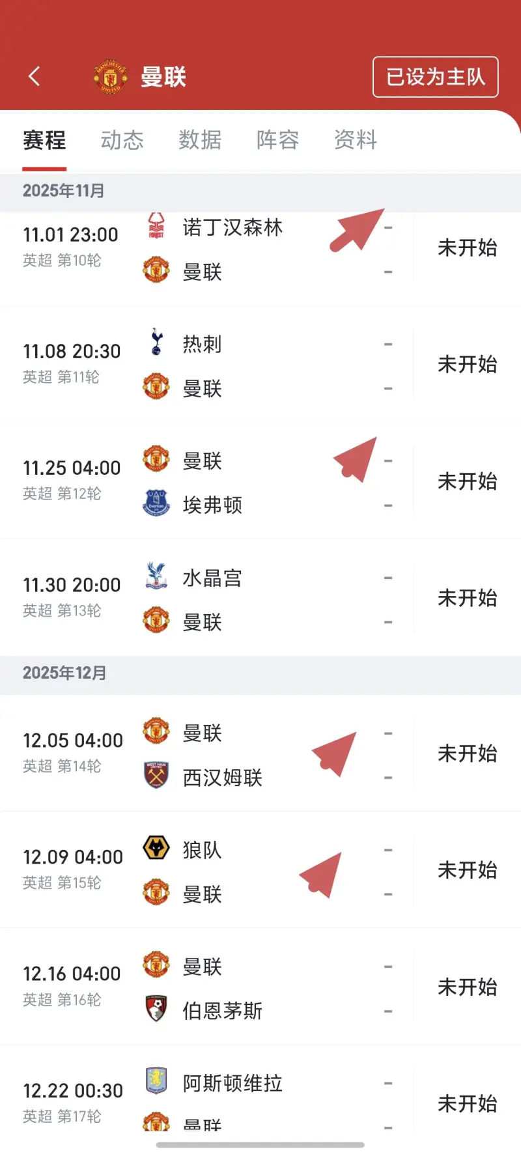
Task: Tap 未开始 status for 水晶宫 match
Action: coord(467,598)
